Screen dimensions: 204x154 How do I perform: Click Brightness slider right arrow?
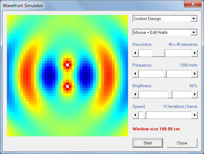(195, 94)
